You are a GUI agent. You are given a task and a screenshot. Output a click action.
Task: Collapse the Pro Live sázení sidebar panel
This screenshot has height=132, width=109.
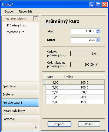35,19
